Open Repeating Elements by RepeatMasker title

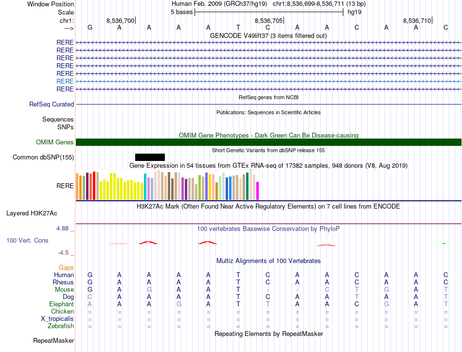point(269,334)
